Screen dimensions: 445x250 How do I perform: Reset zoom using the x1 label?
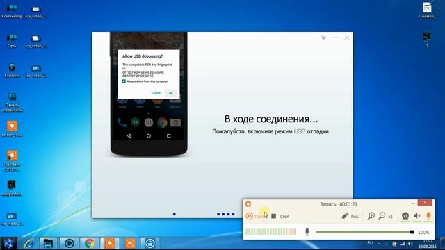tap(391, 217)
